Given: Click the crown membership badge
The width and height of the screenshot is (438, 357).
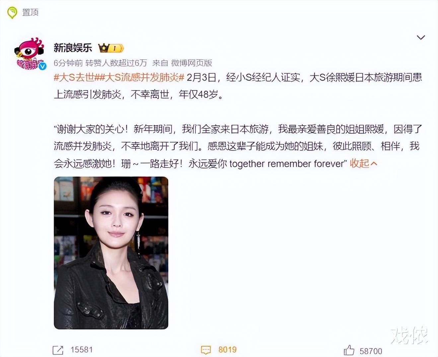Looking at the screenshot, I should click(111, 48).
